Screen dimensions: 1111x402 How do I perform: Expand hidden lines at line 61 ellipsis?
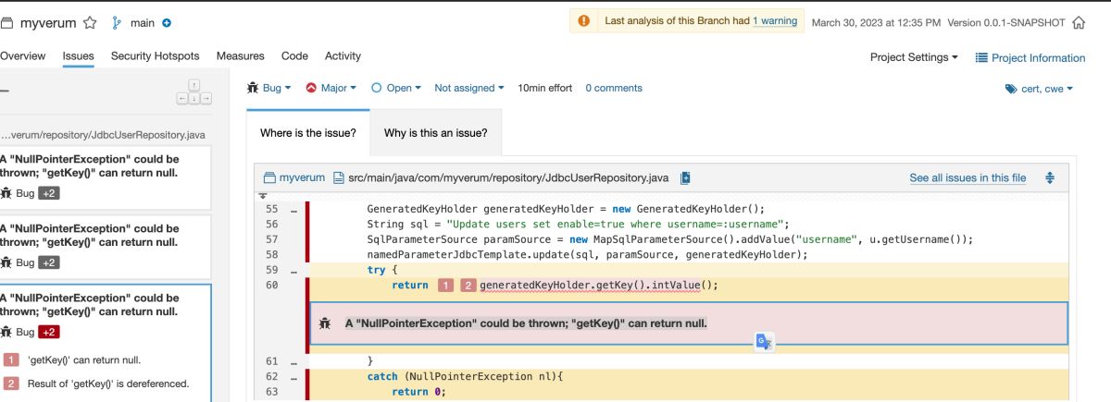[293, 360]
